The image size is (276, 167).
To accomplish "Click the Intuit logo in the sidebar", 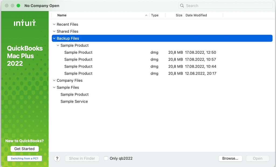I will [24, 23].
